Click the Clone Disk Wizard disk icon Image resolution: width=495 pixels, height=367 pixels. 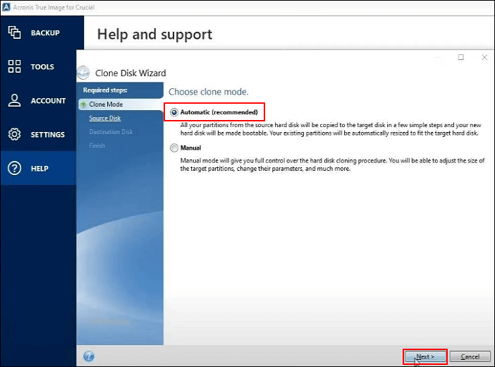83,72
